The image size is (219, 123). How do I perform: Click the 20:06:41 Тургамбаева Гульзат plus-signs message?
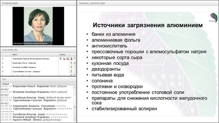click(x=37, y=110)
